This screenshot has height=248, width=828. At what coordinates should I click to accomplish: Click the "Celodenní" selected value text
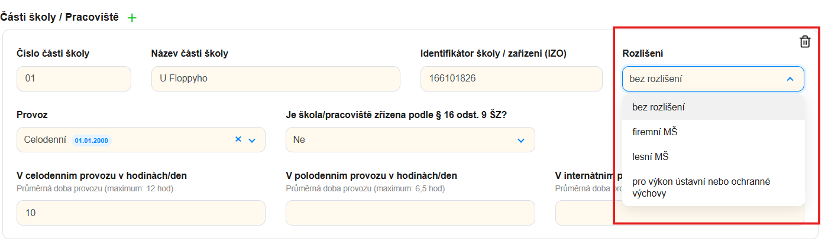coord(46,140)
